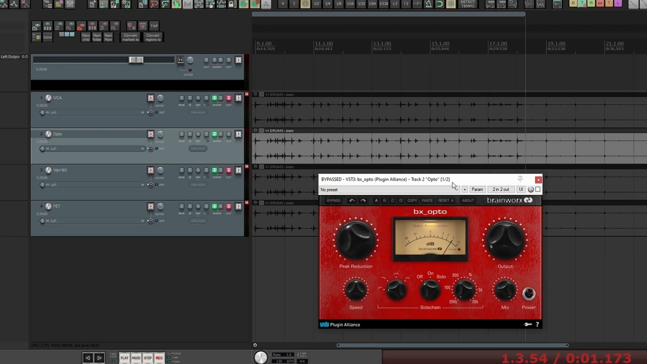Toggle the green INSERT button on Vari MU track
The image size is (647, 364).
(215, 170)
